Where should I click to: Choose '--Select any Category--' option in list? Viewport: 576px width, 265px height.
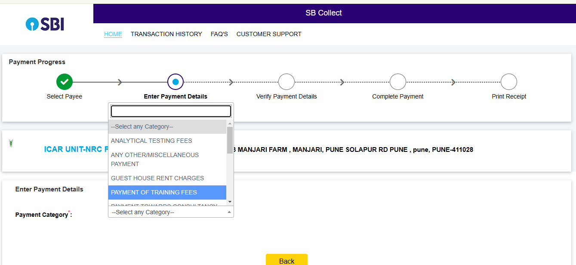[x=167, y=127]
